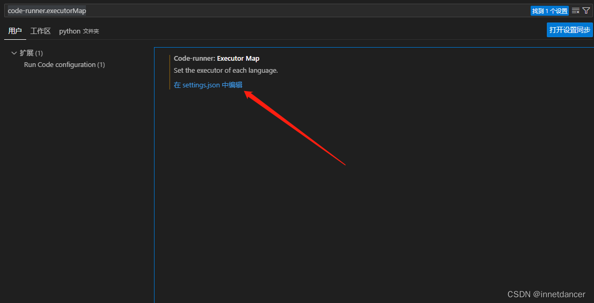Click the 打开设置同步 button
Screen dimensions: 594x303
click(570, 30)
